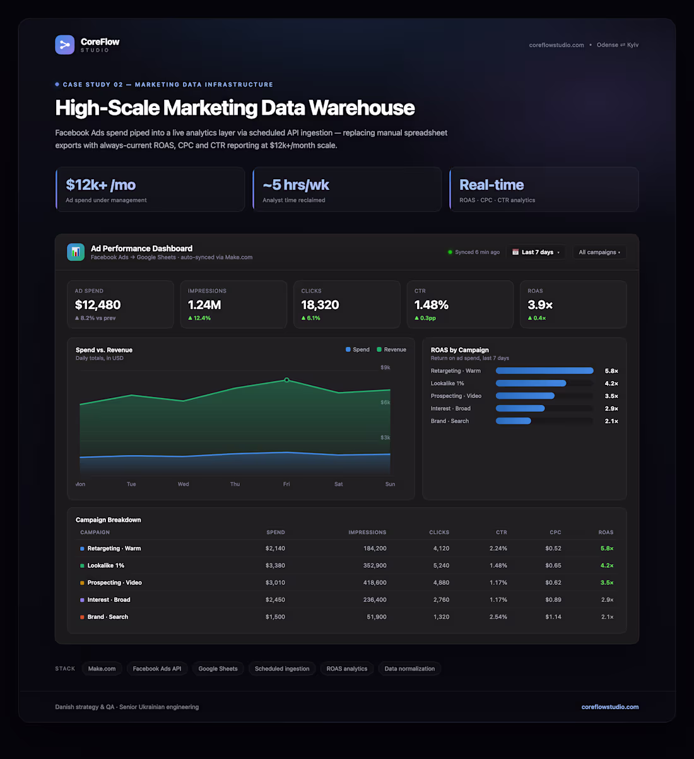Click the ~5 hrs/wk stat card
The image size is (694, 759).
point(347,189)
